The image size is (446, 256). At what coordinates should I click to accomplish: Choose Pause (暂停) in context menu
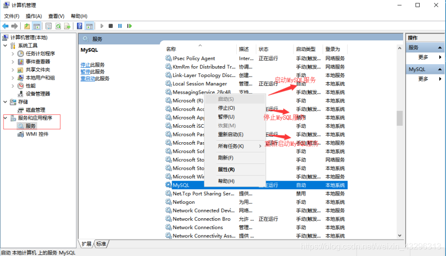[235, 117]
